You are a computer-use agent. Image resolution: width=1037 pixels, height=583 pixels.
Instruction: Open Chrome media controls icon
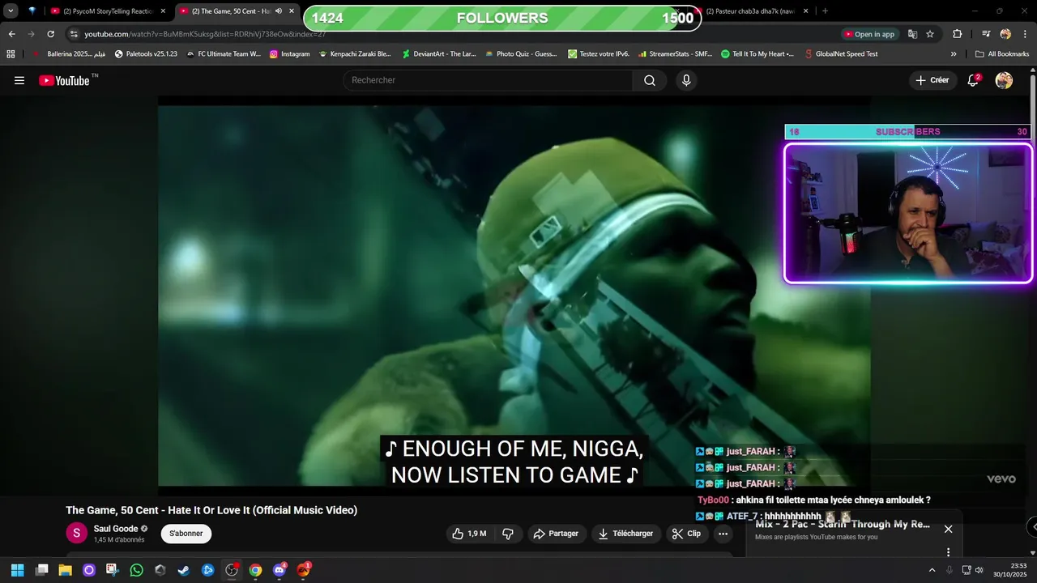coord(986,34)
